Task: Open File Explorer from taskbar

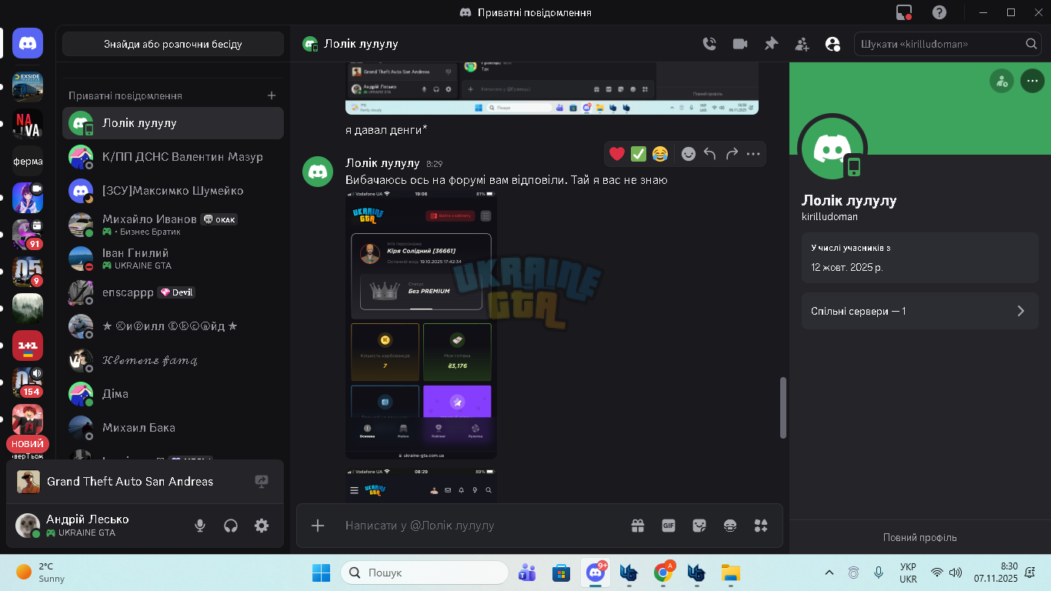Action: click(730, 573)
